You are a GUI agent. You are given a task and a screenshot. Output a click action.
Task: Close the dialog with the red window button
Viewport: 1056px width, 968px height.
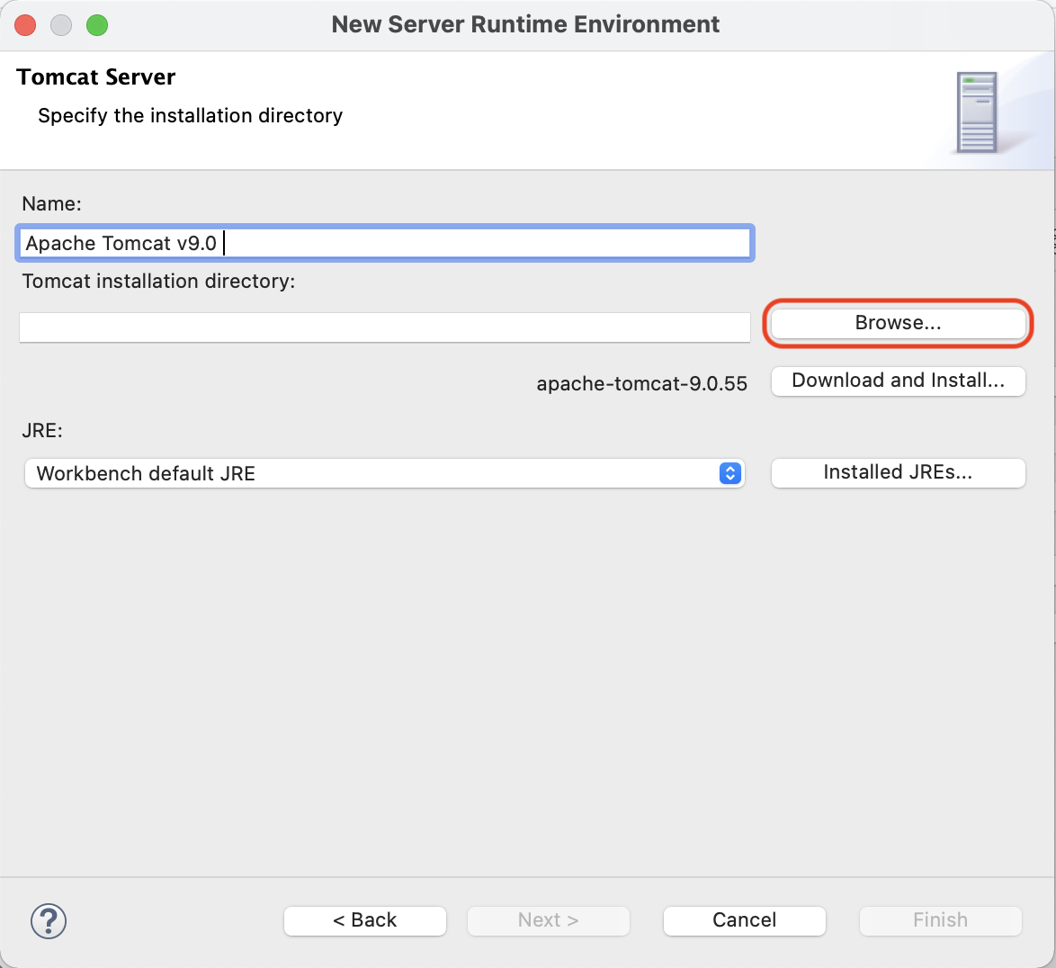pyautogui.click(x=25, y=25)
